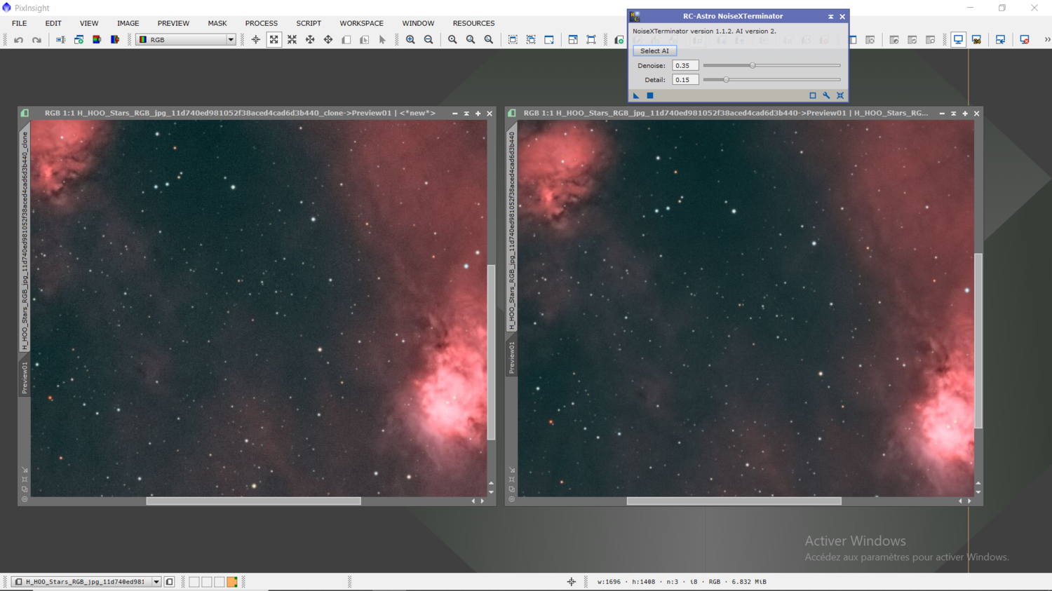Click the Zoom In magnifier in the toolbar
Viewport: 1052px width, 591px height.
coord(410,40)
